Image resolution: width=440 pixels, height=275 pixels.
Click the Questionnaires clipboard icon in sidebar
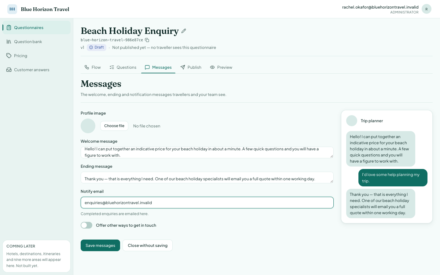pyautogui.click(x=9, y=28)
